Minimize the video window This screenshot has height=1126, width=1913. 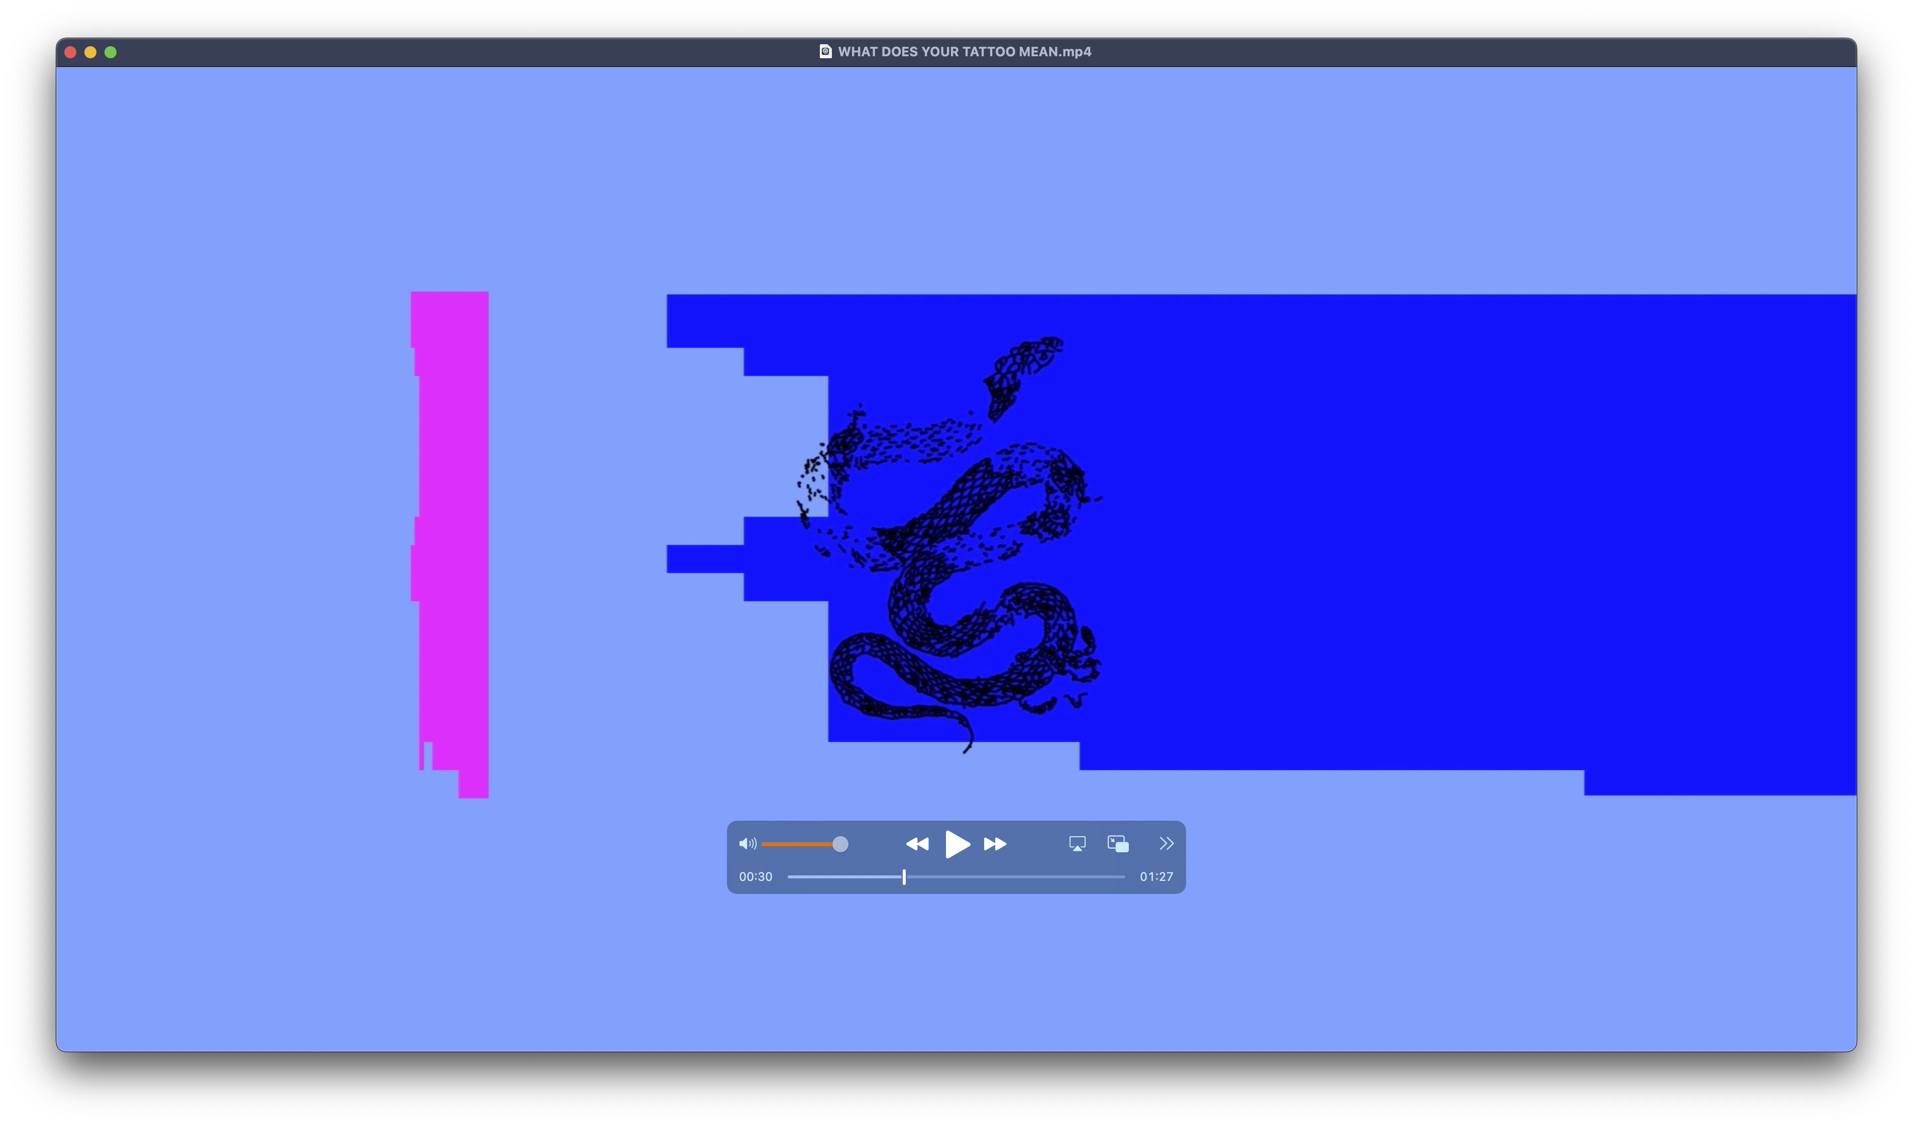(x=90, y=52)
